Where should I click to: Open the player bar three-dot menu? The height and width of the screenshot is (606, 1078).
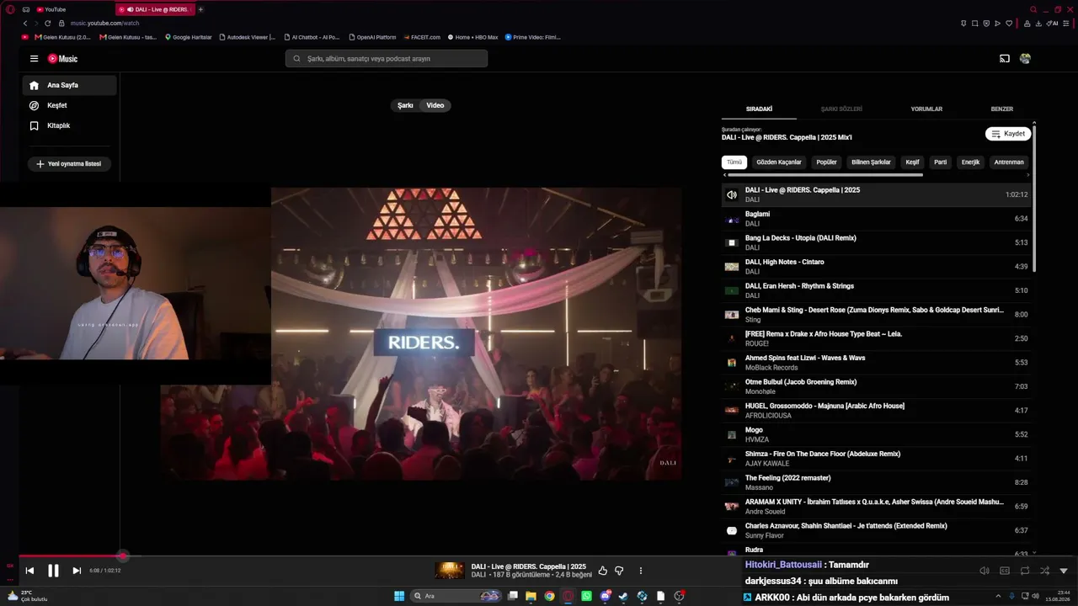coord(641,571)
